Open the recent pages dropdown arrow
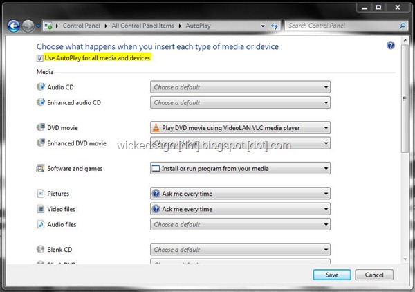This screenshot has width=415, height=292. (38, 26)
